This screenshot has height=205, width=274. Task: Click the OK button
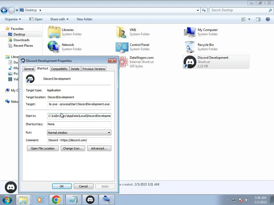[62, 186]
